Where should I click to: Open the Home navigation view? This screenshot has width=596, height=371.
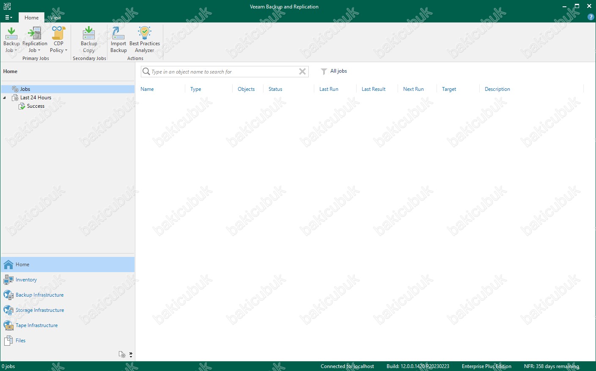68,265
